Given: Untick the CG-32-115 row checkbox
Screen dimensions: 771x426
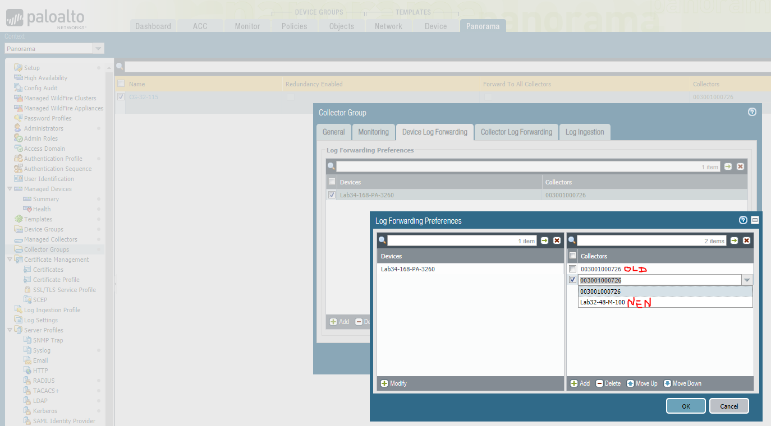Looking at the screenshot, I should (121, 97).
